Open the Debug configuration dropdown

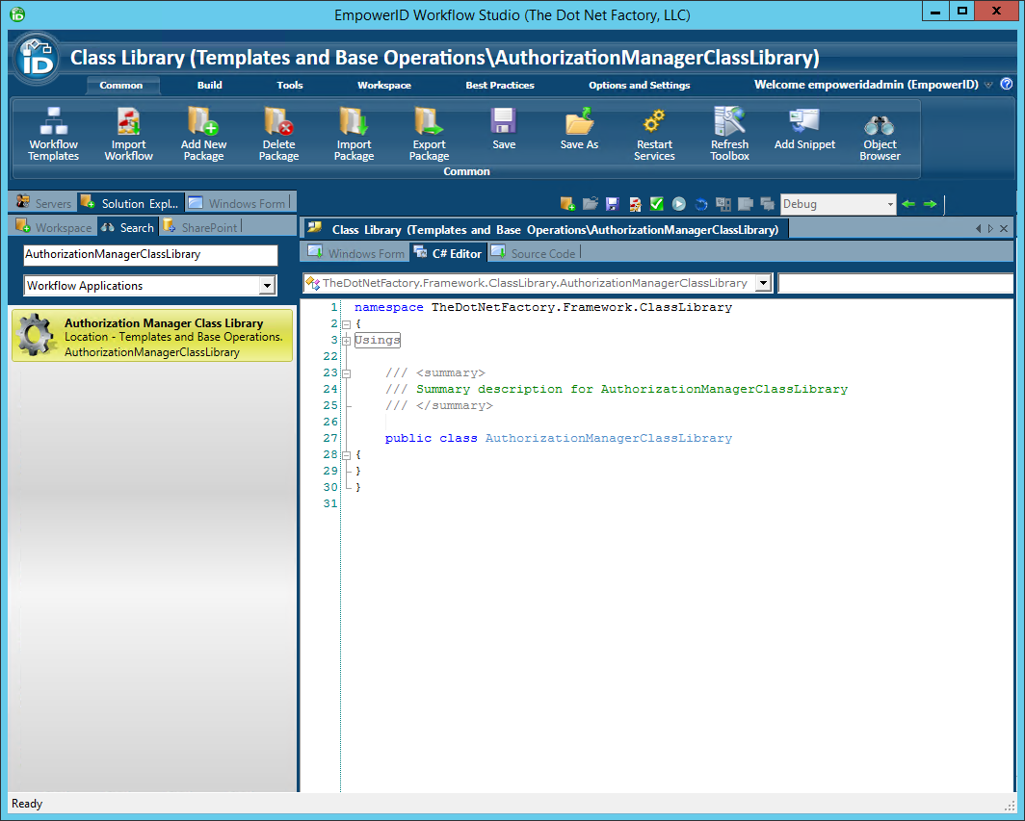tap(888, 204)
